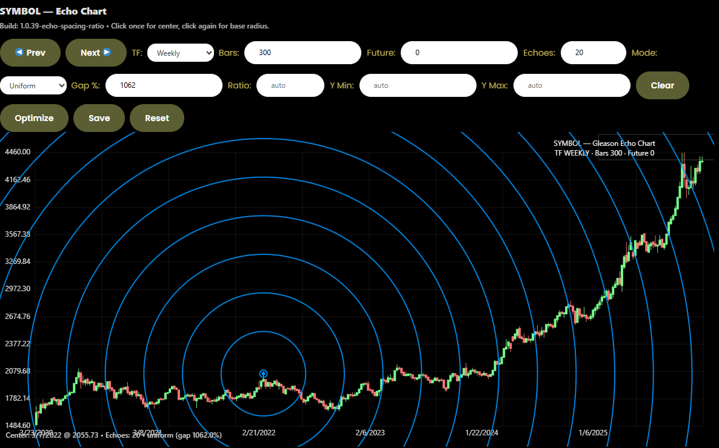719x448 pixels.
Task: Focus the Bars input field
Action: (302, 53)
